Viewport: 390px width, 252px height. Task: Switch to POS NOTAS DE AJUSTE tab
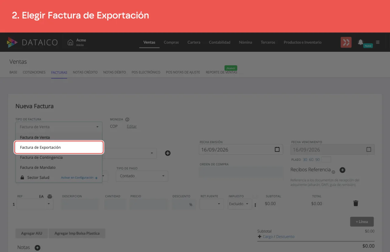(183, 72)
